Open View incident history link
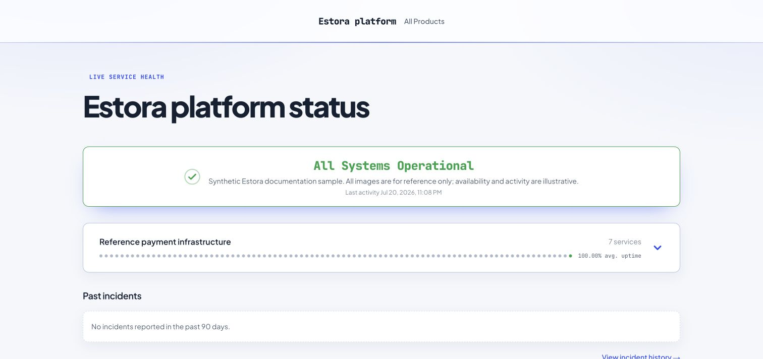 click(641, 356)
